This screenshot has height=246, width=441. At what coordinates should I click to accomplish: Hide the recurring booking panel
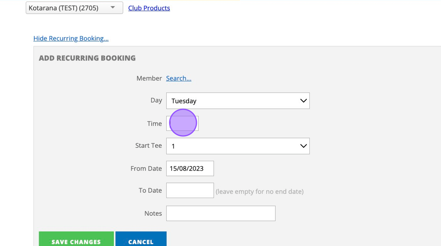click(71, 39)
